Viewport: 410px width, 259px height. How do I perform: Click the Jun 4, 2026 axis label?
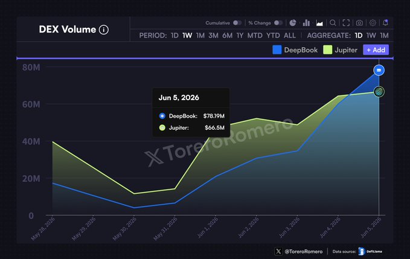tap(330, 228)
